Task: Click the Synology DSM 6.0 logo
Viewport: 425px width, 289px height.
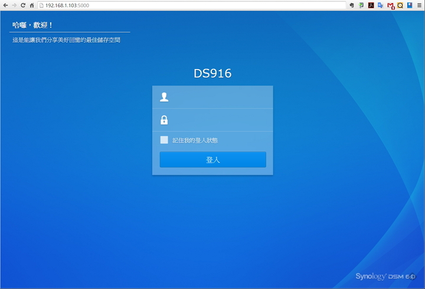Action: point(385,276)
